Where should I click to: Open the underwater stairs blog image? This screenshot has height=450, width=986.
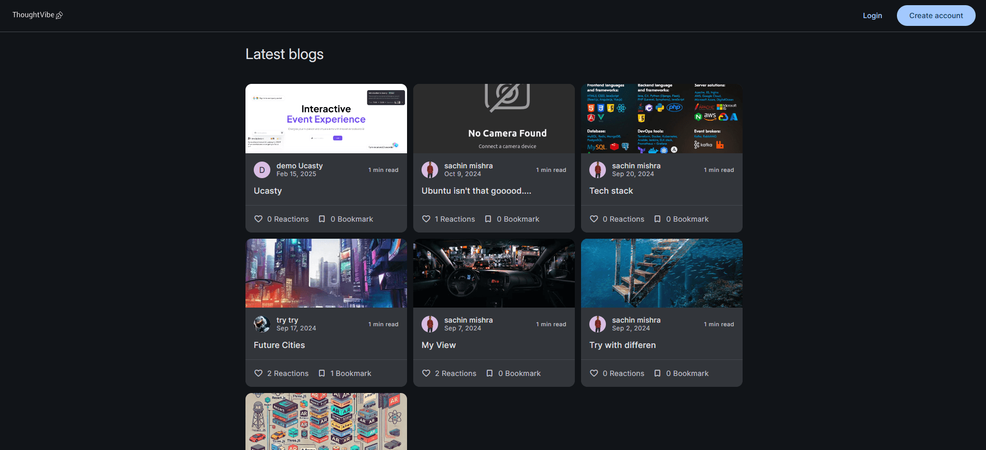662,273
